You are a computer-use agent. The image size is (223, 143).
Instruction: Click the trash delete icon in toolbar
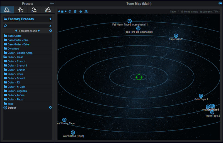[x=75, y=11]
